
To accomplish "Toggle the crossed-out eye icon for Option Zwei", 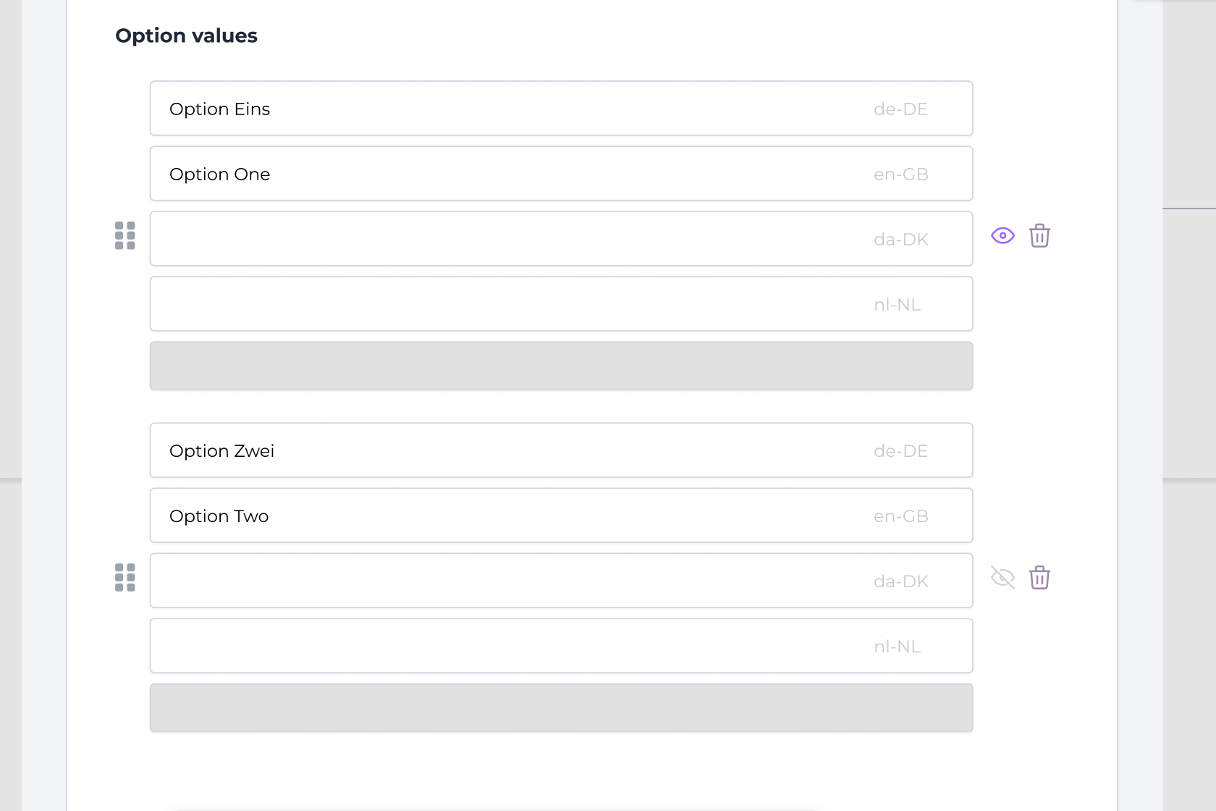I will coord(1002,577).
